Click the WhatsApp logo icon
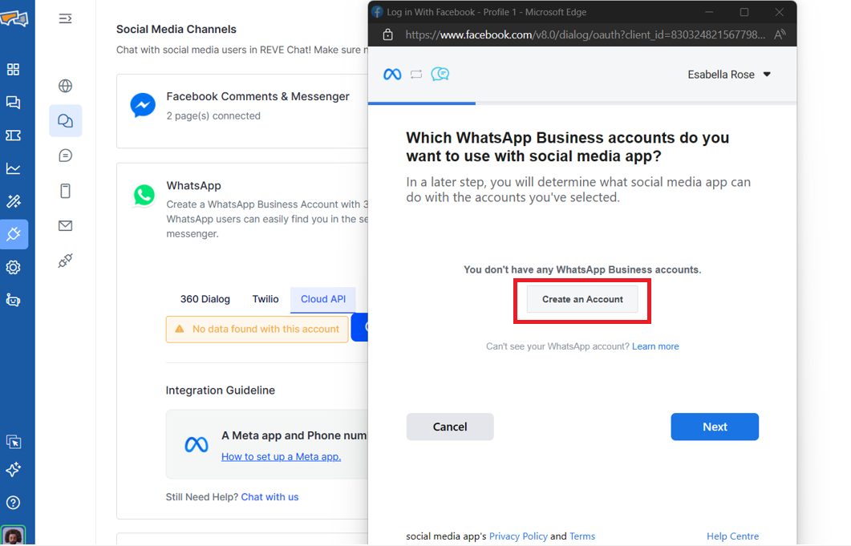Image resolution: width=851 pixels, height=546 pixels. pos(144,196)
